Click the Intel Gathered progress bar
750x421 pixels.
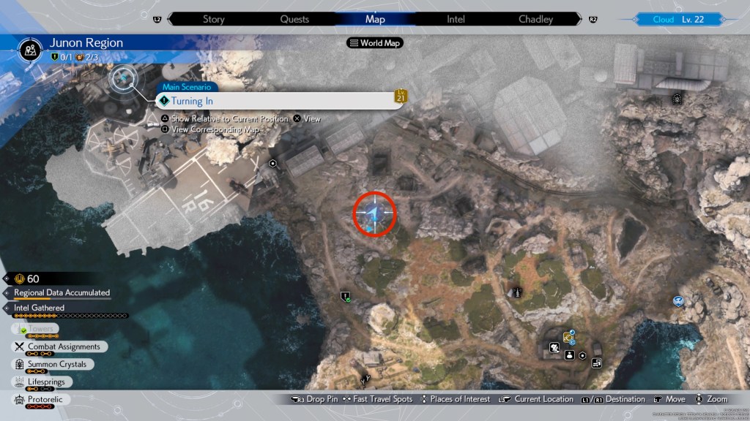pyautogui.click(x=66, y=316)
